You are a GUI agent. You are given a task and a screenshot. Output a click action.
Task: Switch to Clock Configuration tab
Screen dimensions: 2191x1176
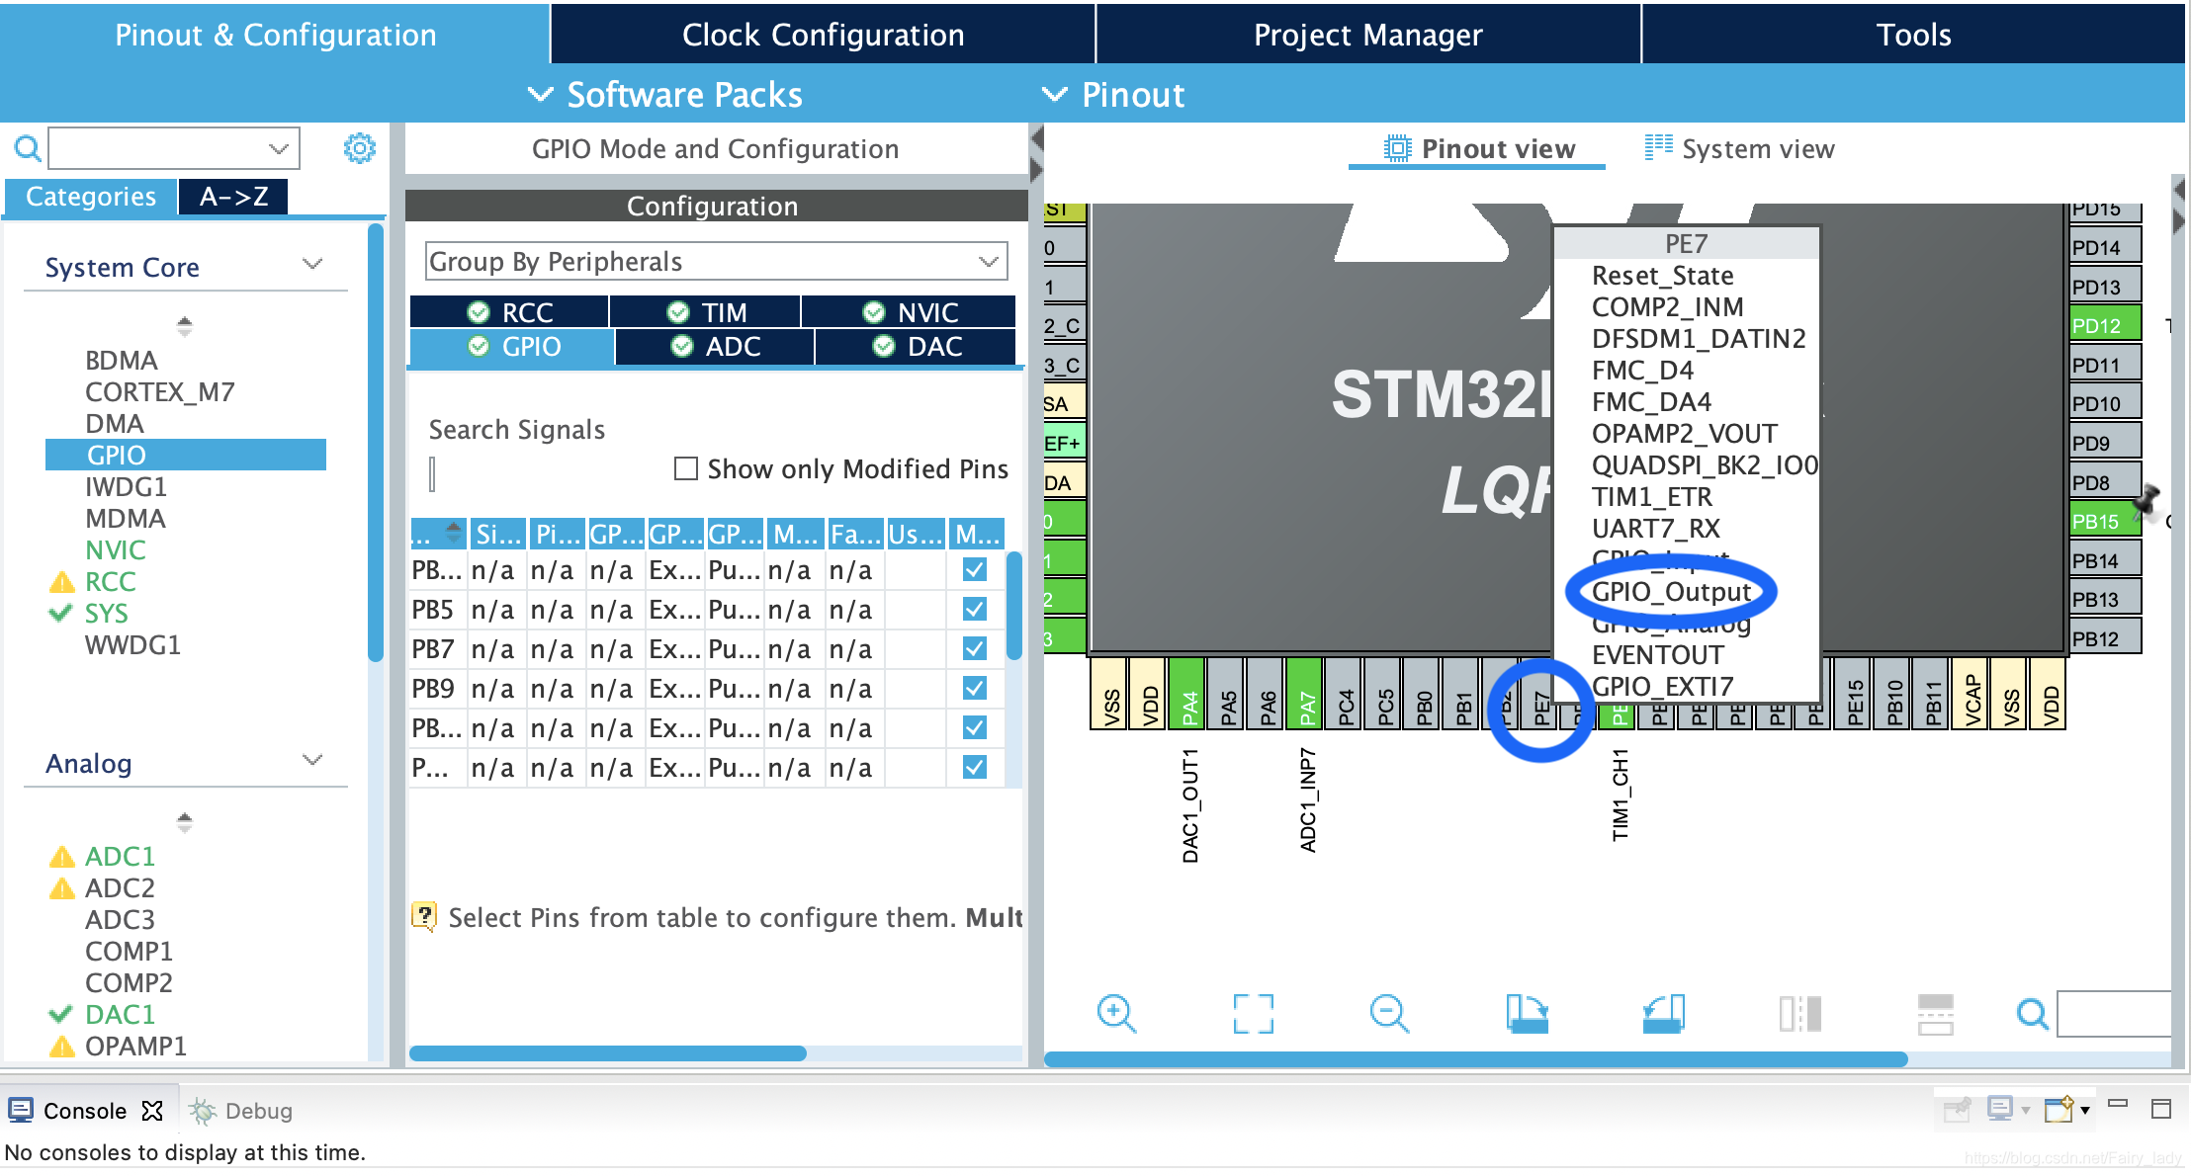(823, 35)
